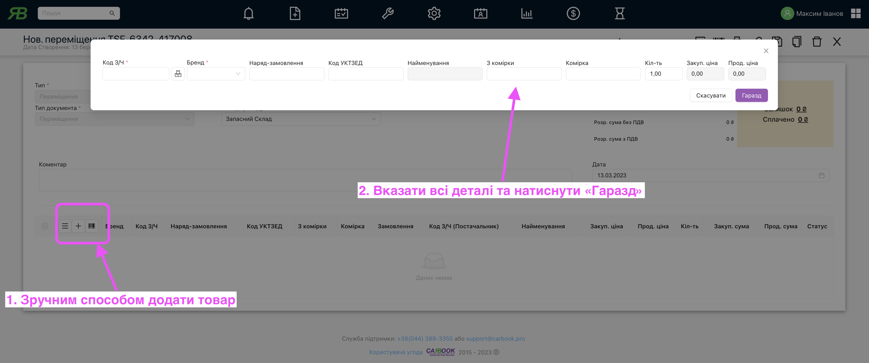Open the bar chart reports icon

(527, 14)
